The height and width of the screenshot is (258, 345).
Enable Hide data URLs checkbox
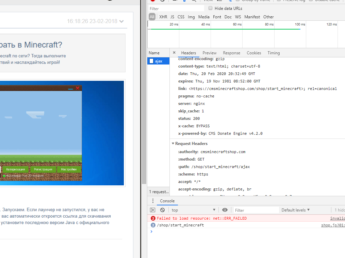pos(211,8)
